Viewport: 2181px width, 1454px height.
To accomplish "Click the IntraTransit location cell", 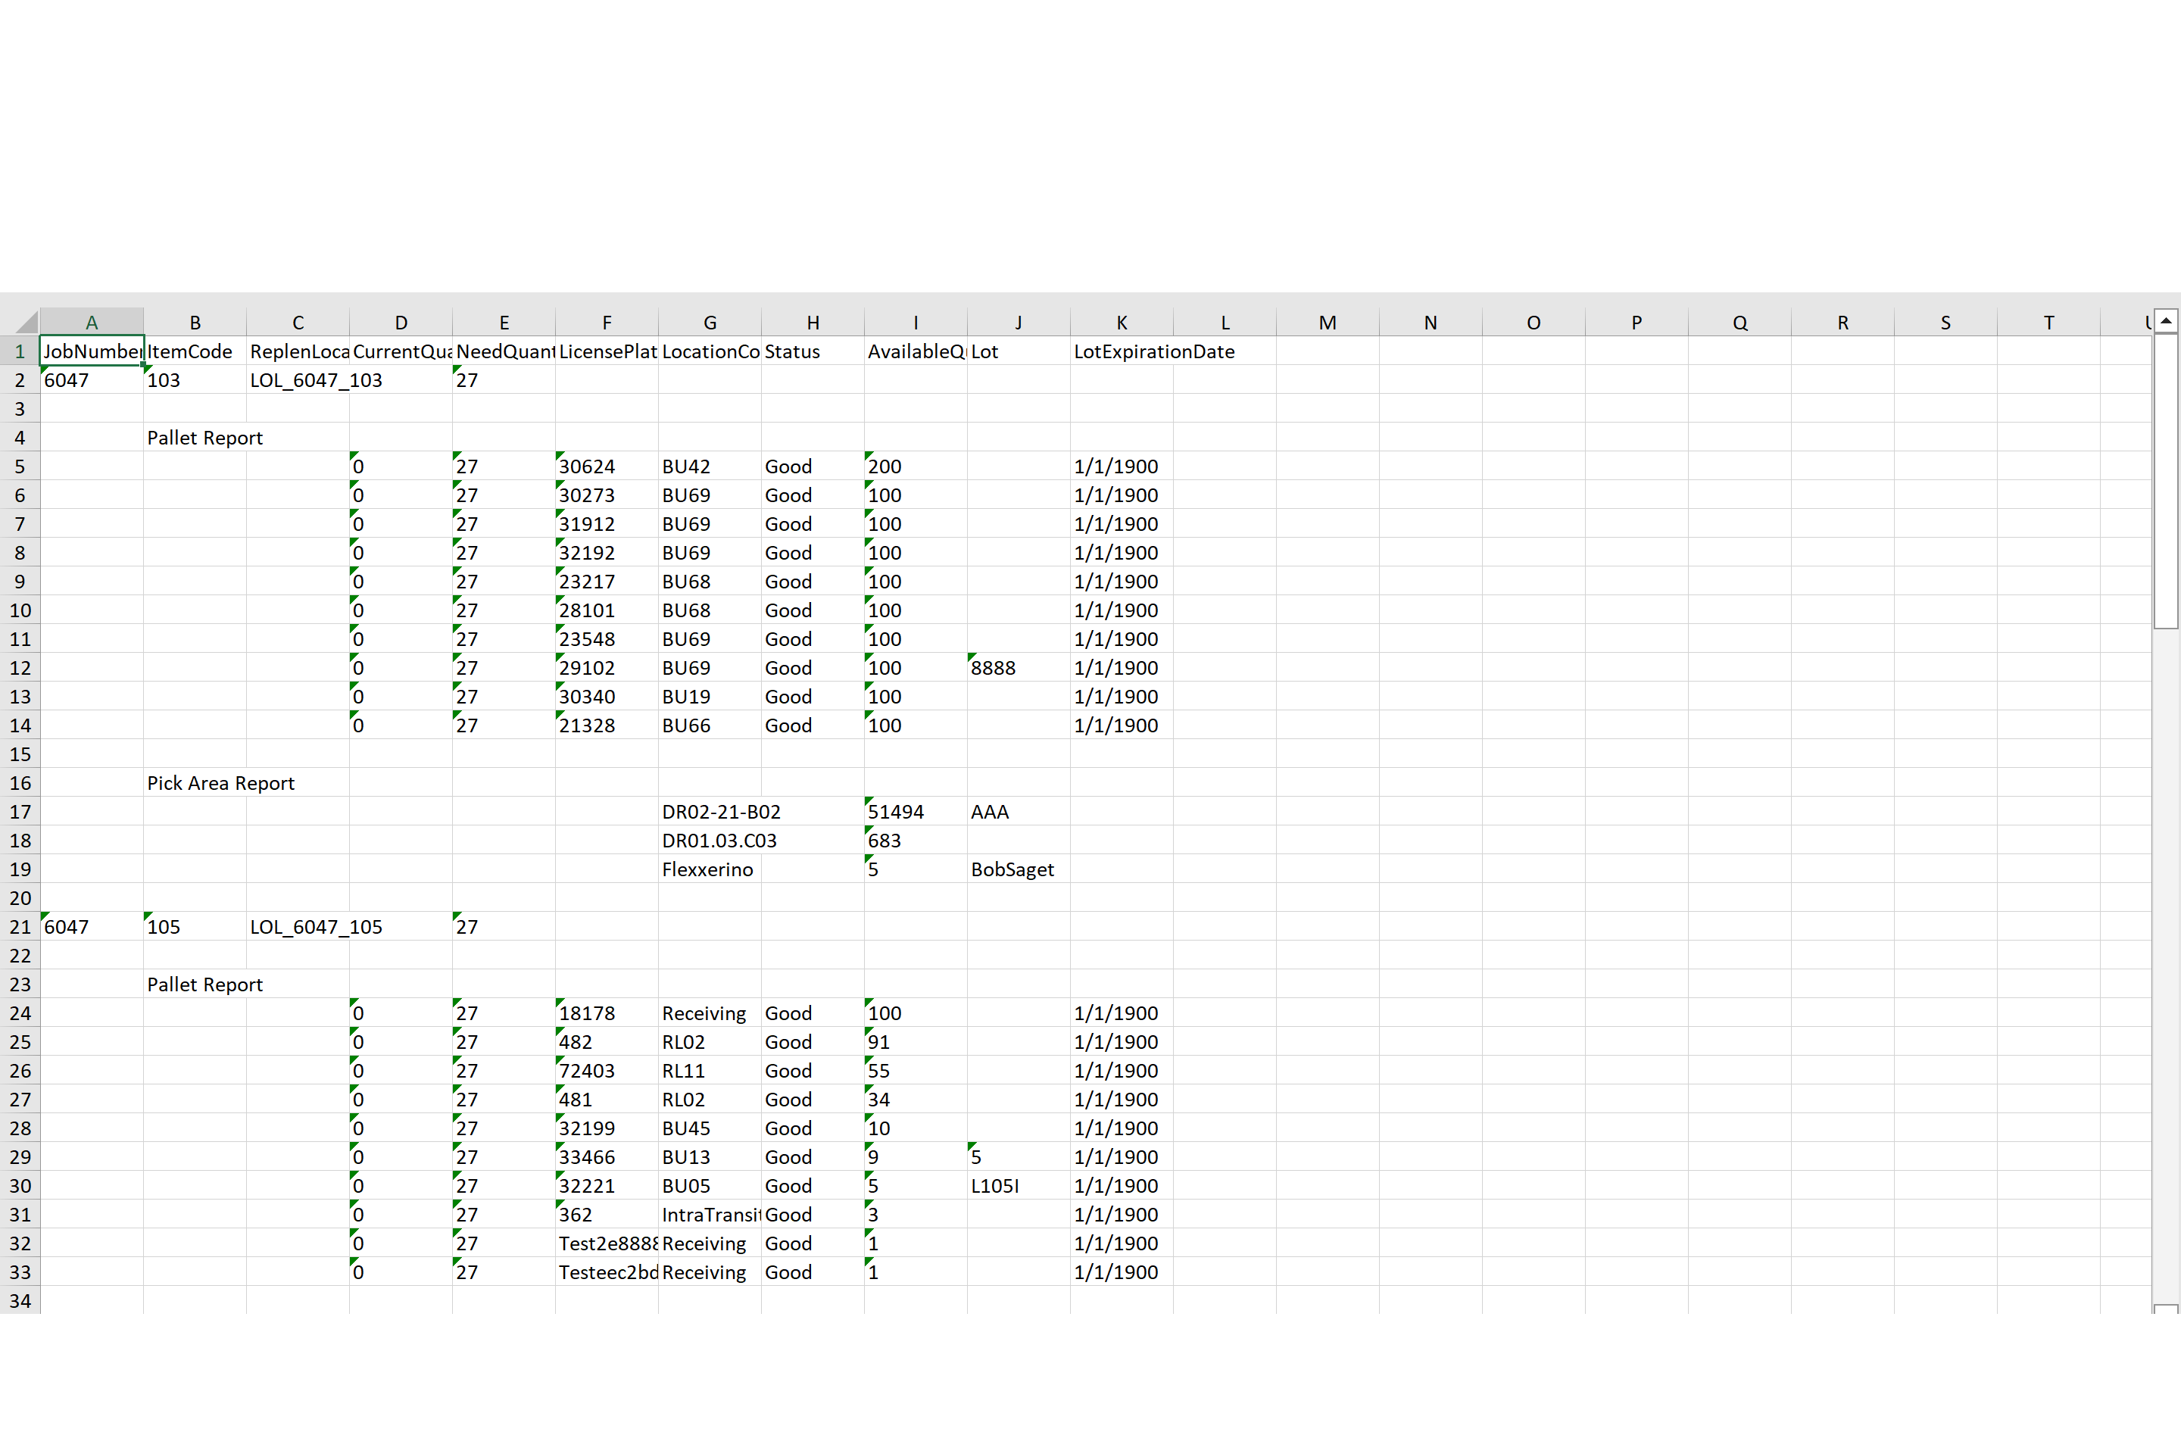I will [710, 1214].
